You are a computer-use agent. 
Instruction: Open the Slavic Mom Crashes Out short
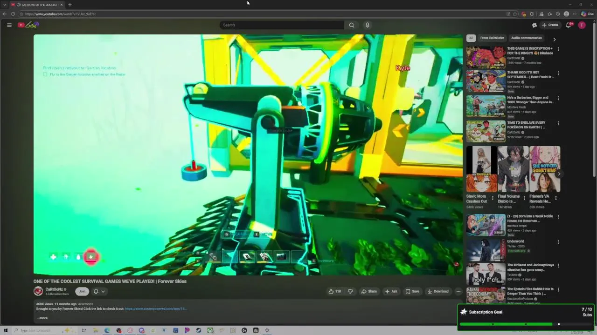point(481,169)
